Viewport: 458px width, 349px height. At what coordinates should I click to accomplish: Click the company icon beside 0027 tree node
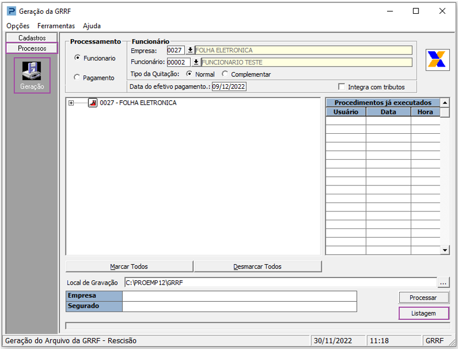tap(93, 103)
